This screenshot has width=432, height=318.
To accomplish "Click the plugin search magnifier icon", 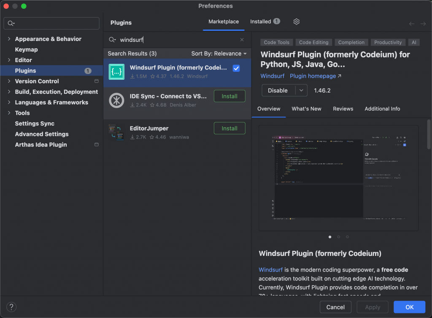I will pos(112,40).
